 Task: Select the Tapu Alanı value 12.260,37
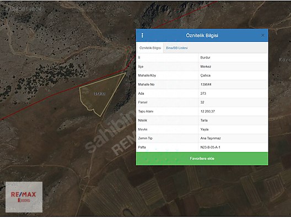point(207,111)
